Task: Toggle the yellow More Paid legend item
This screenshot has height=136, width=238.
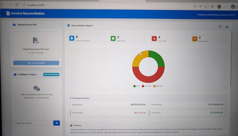Action: coord(158,86)
